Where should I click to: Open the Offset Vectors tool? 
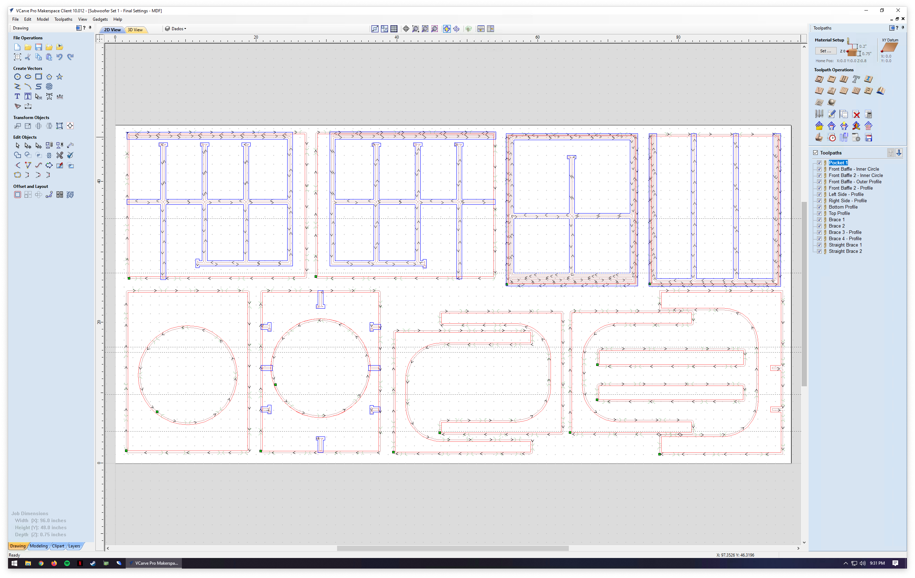coord(17,195)
